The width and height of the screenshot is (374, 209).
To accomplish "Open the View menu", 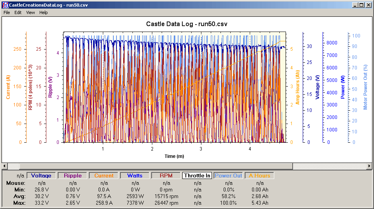I will [30, 12].
